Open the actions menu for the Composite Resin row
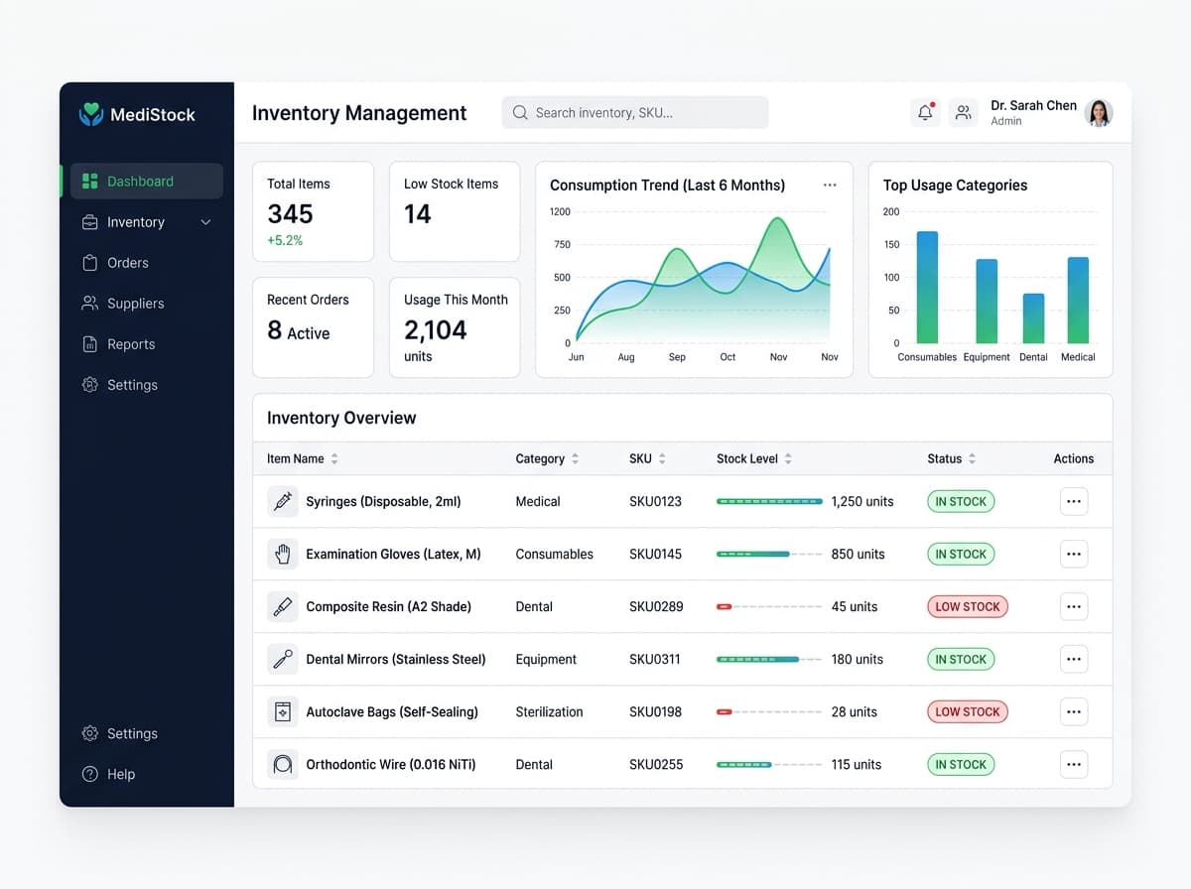This screenshot has width=1191, height=889. click(x=1074, y=606)
